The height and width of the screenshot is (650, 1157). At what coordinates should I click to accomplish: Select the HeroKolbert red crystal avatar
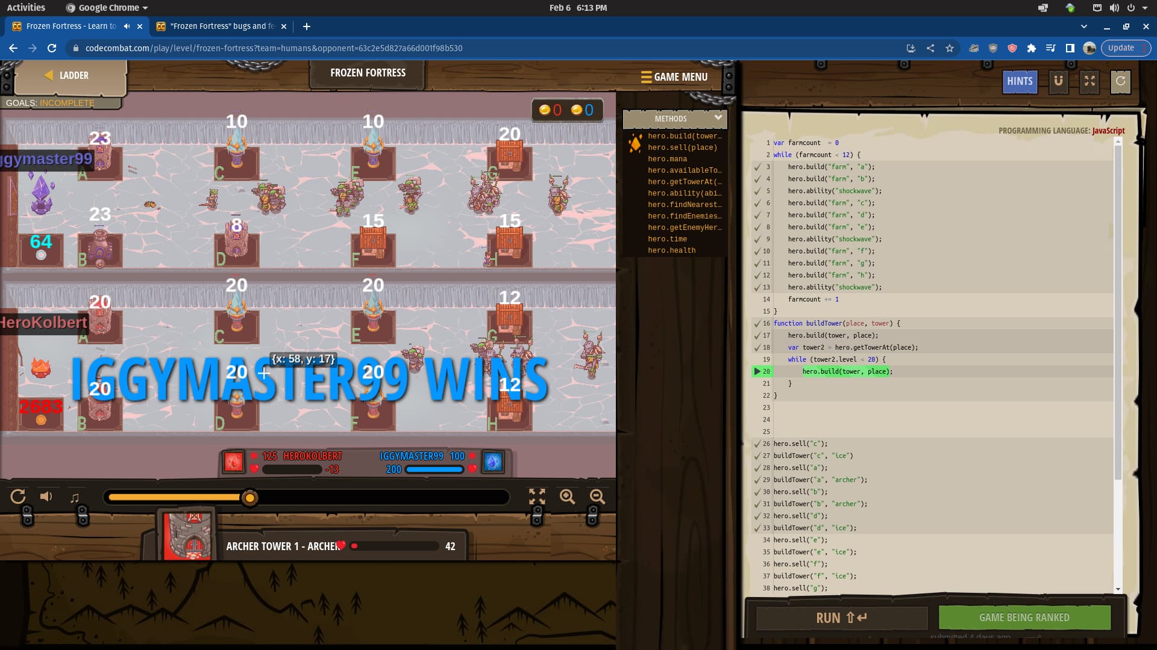[234, 462]
